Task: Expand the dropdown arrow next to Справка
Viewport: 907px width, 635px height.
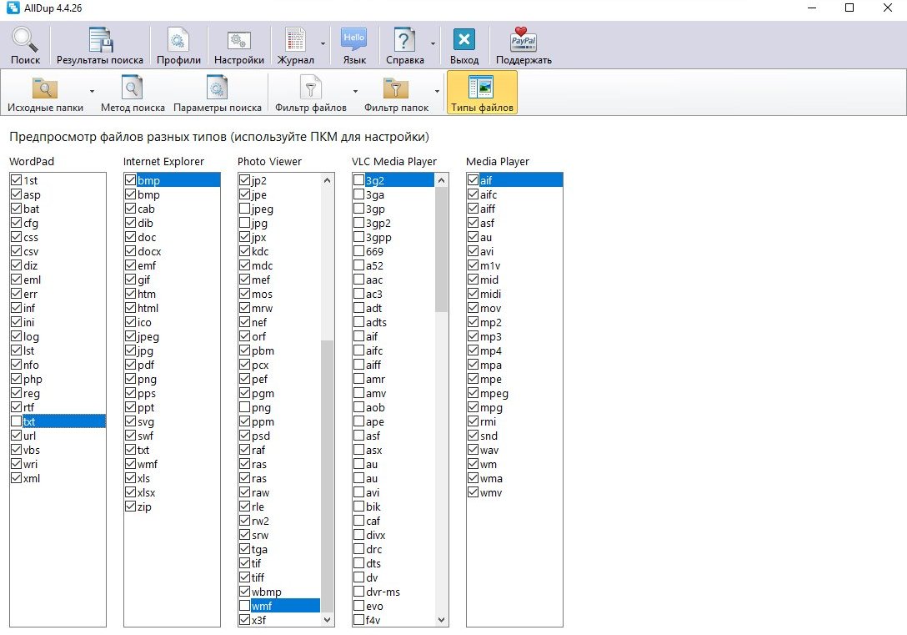Action: [433, 44]
